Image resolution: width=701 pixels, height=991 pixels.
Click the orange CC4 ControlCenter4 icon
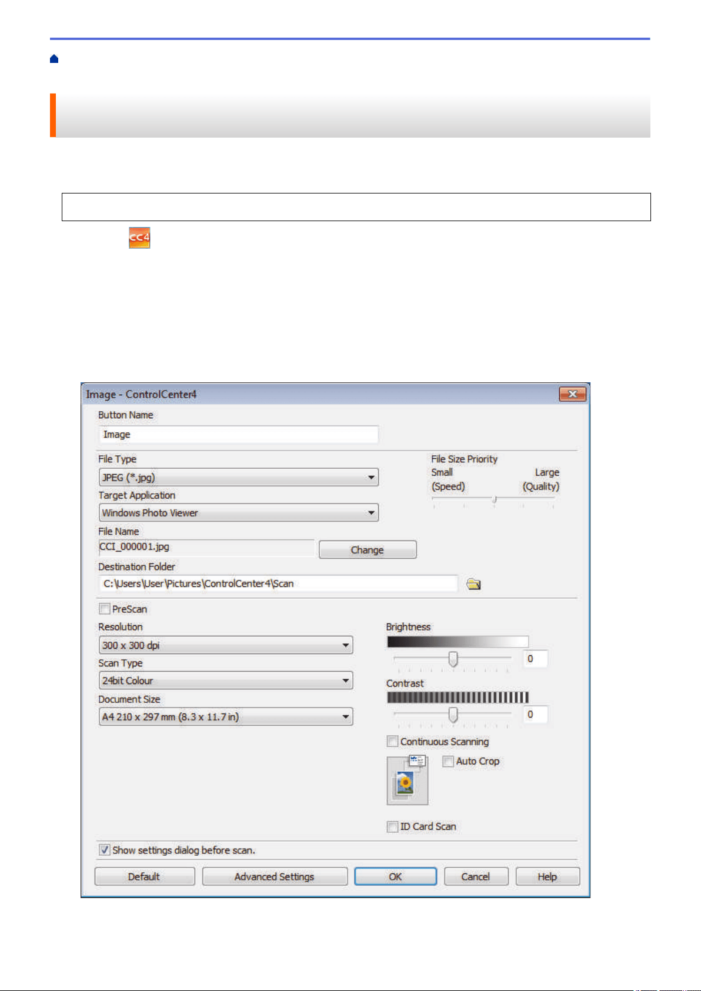[x=139, y=238]
